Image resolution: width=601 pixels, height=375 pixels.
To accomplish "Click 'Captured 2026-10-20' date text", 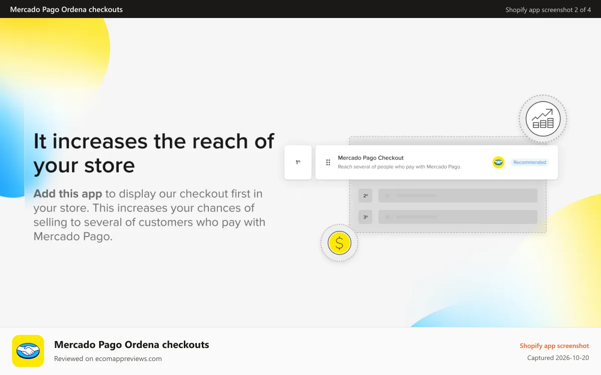I will pos(558,358).
